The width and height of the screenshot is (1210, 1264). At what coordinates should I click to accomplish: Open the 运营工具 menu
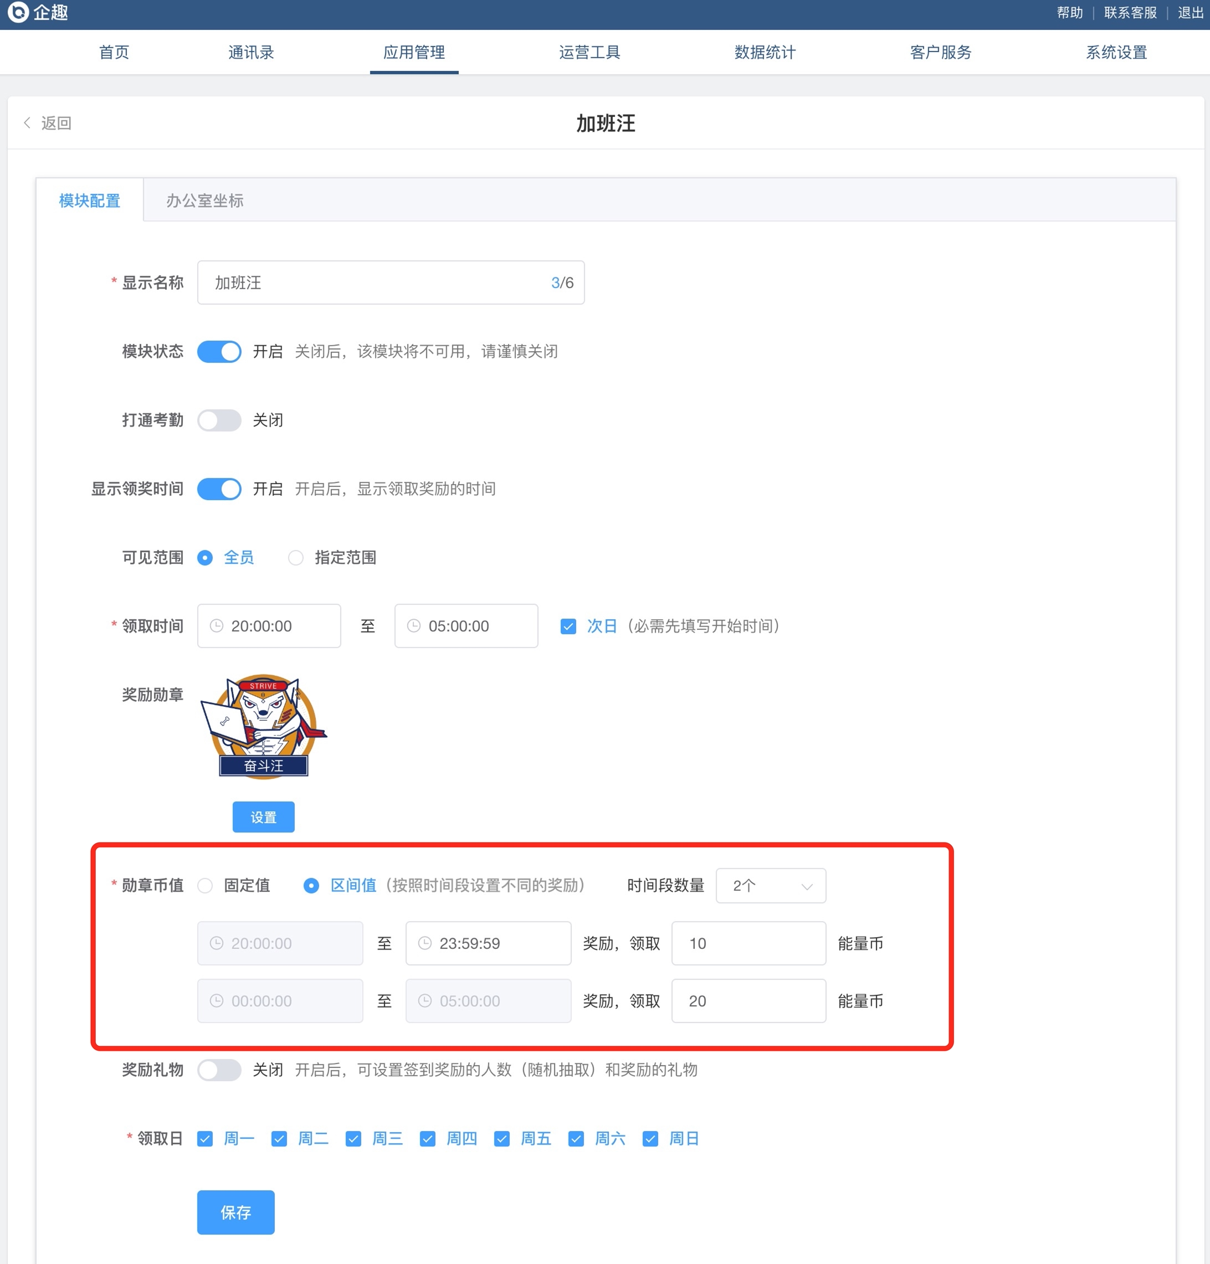[x=589, y=52]
